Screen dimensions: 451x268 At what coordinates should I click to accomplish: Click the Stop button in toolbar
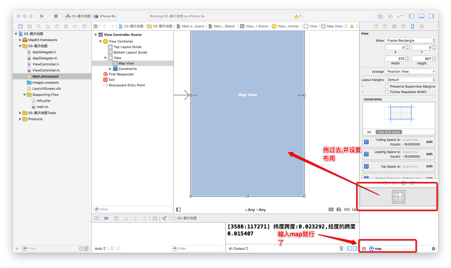coord(56,16)
